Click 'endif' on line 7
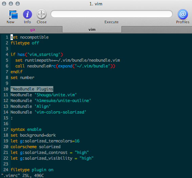Image resolution: width=192 pixels, height=178 pixels. pyautogui.click(x=16, y=72)
